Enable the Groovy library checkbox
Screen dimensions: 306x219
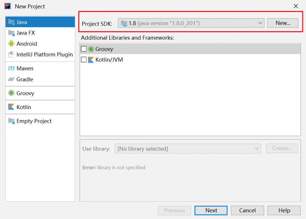(84, 49)
